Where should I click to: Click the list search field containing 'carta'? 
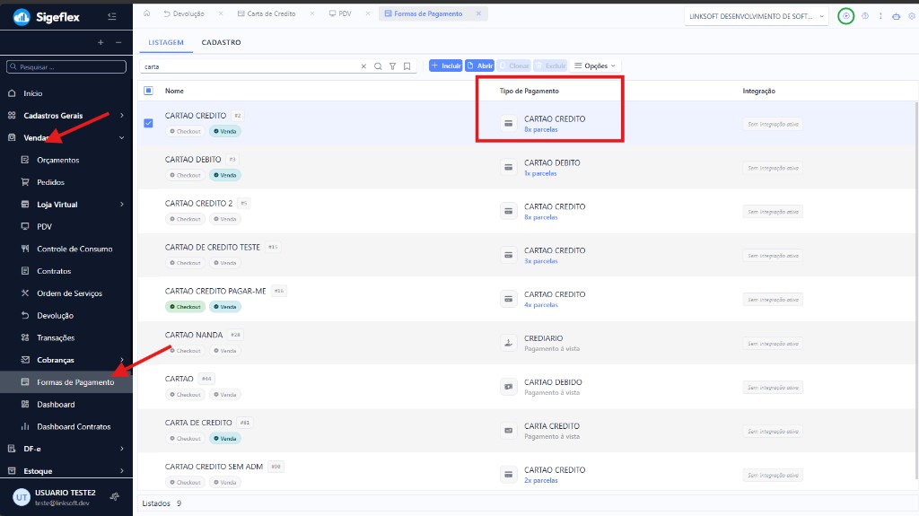tap(251, 66)
